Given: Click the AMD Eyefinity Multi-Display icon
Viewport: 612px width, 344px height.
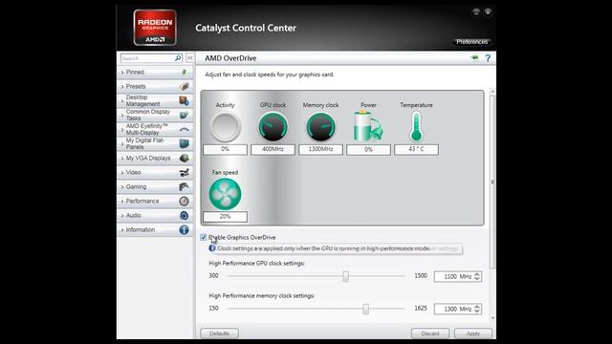Looking at the screenshot, I should [x=185, y=129].
